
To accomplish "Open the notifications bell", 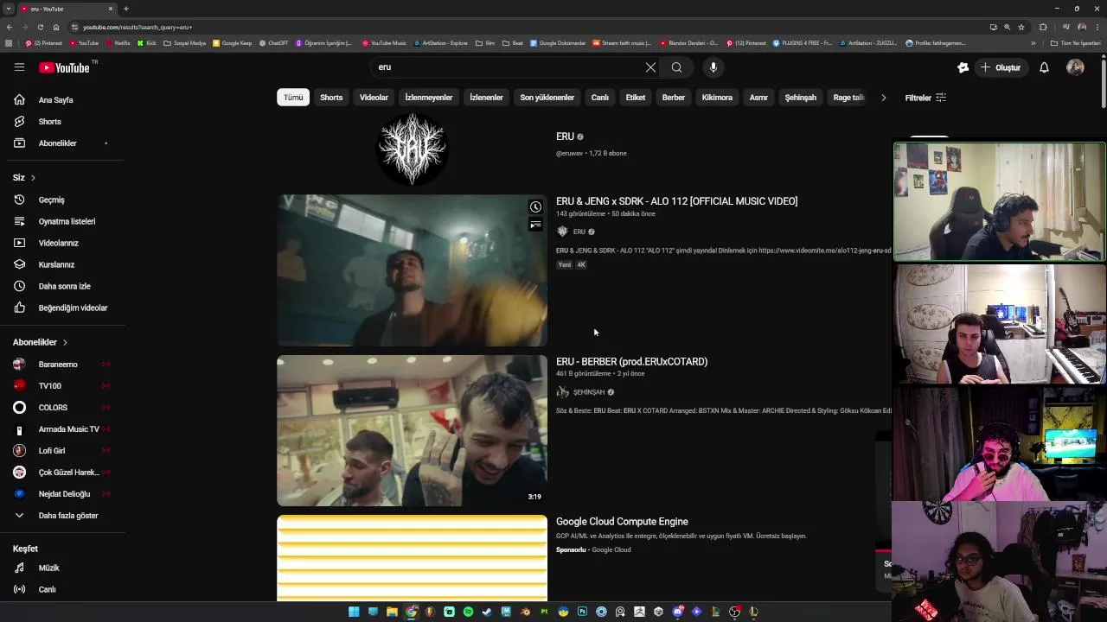I will pyautogui.click(x=1044, y=67).
